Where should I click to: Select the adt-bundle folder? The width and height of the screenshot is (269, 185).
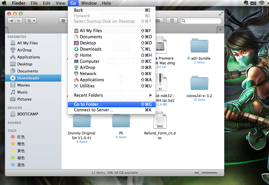point(199,46)
